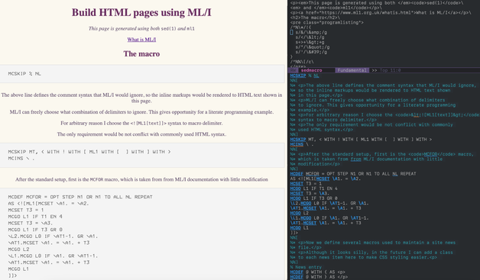Click the "MCGO L2" line in the page code block
Screen dimensions: 480x280
(x=18, y=249)
